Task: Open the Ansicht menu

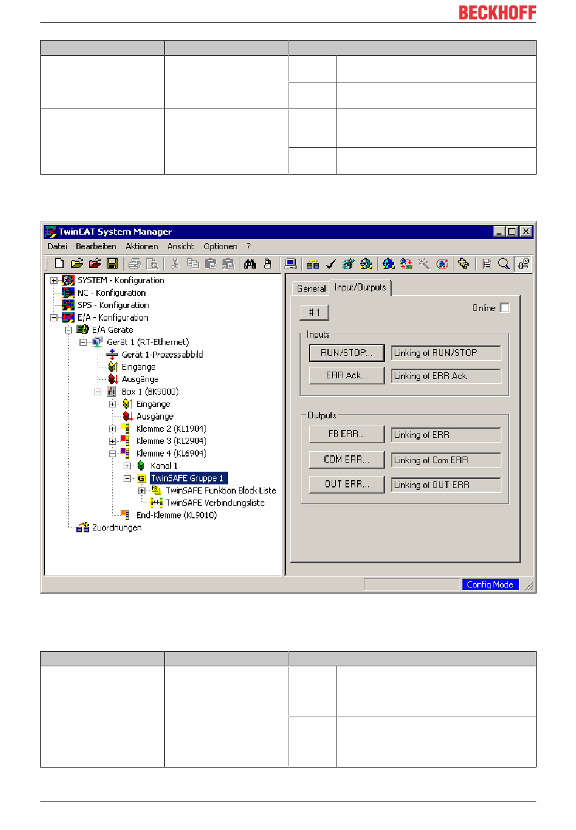Action: click(x=181, y=246)
